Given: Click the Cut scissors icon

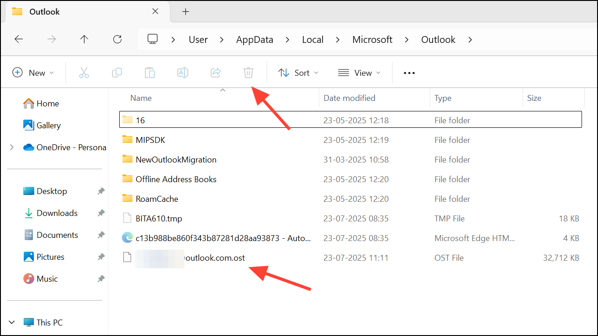Looking at the screenshot, I should coord(84,73).
